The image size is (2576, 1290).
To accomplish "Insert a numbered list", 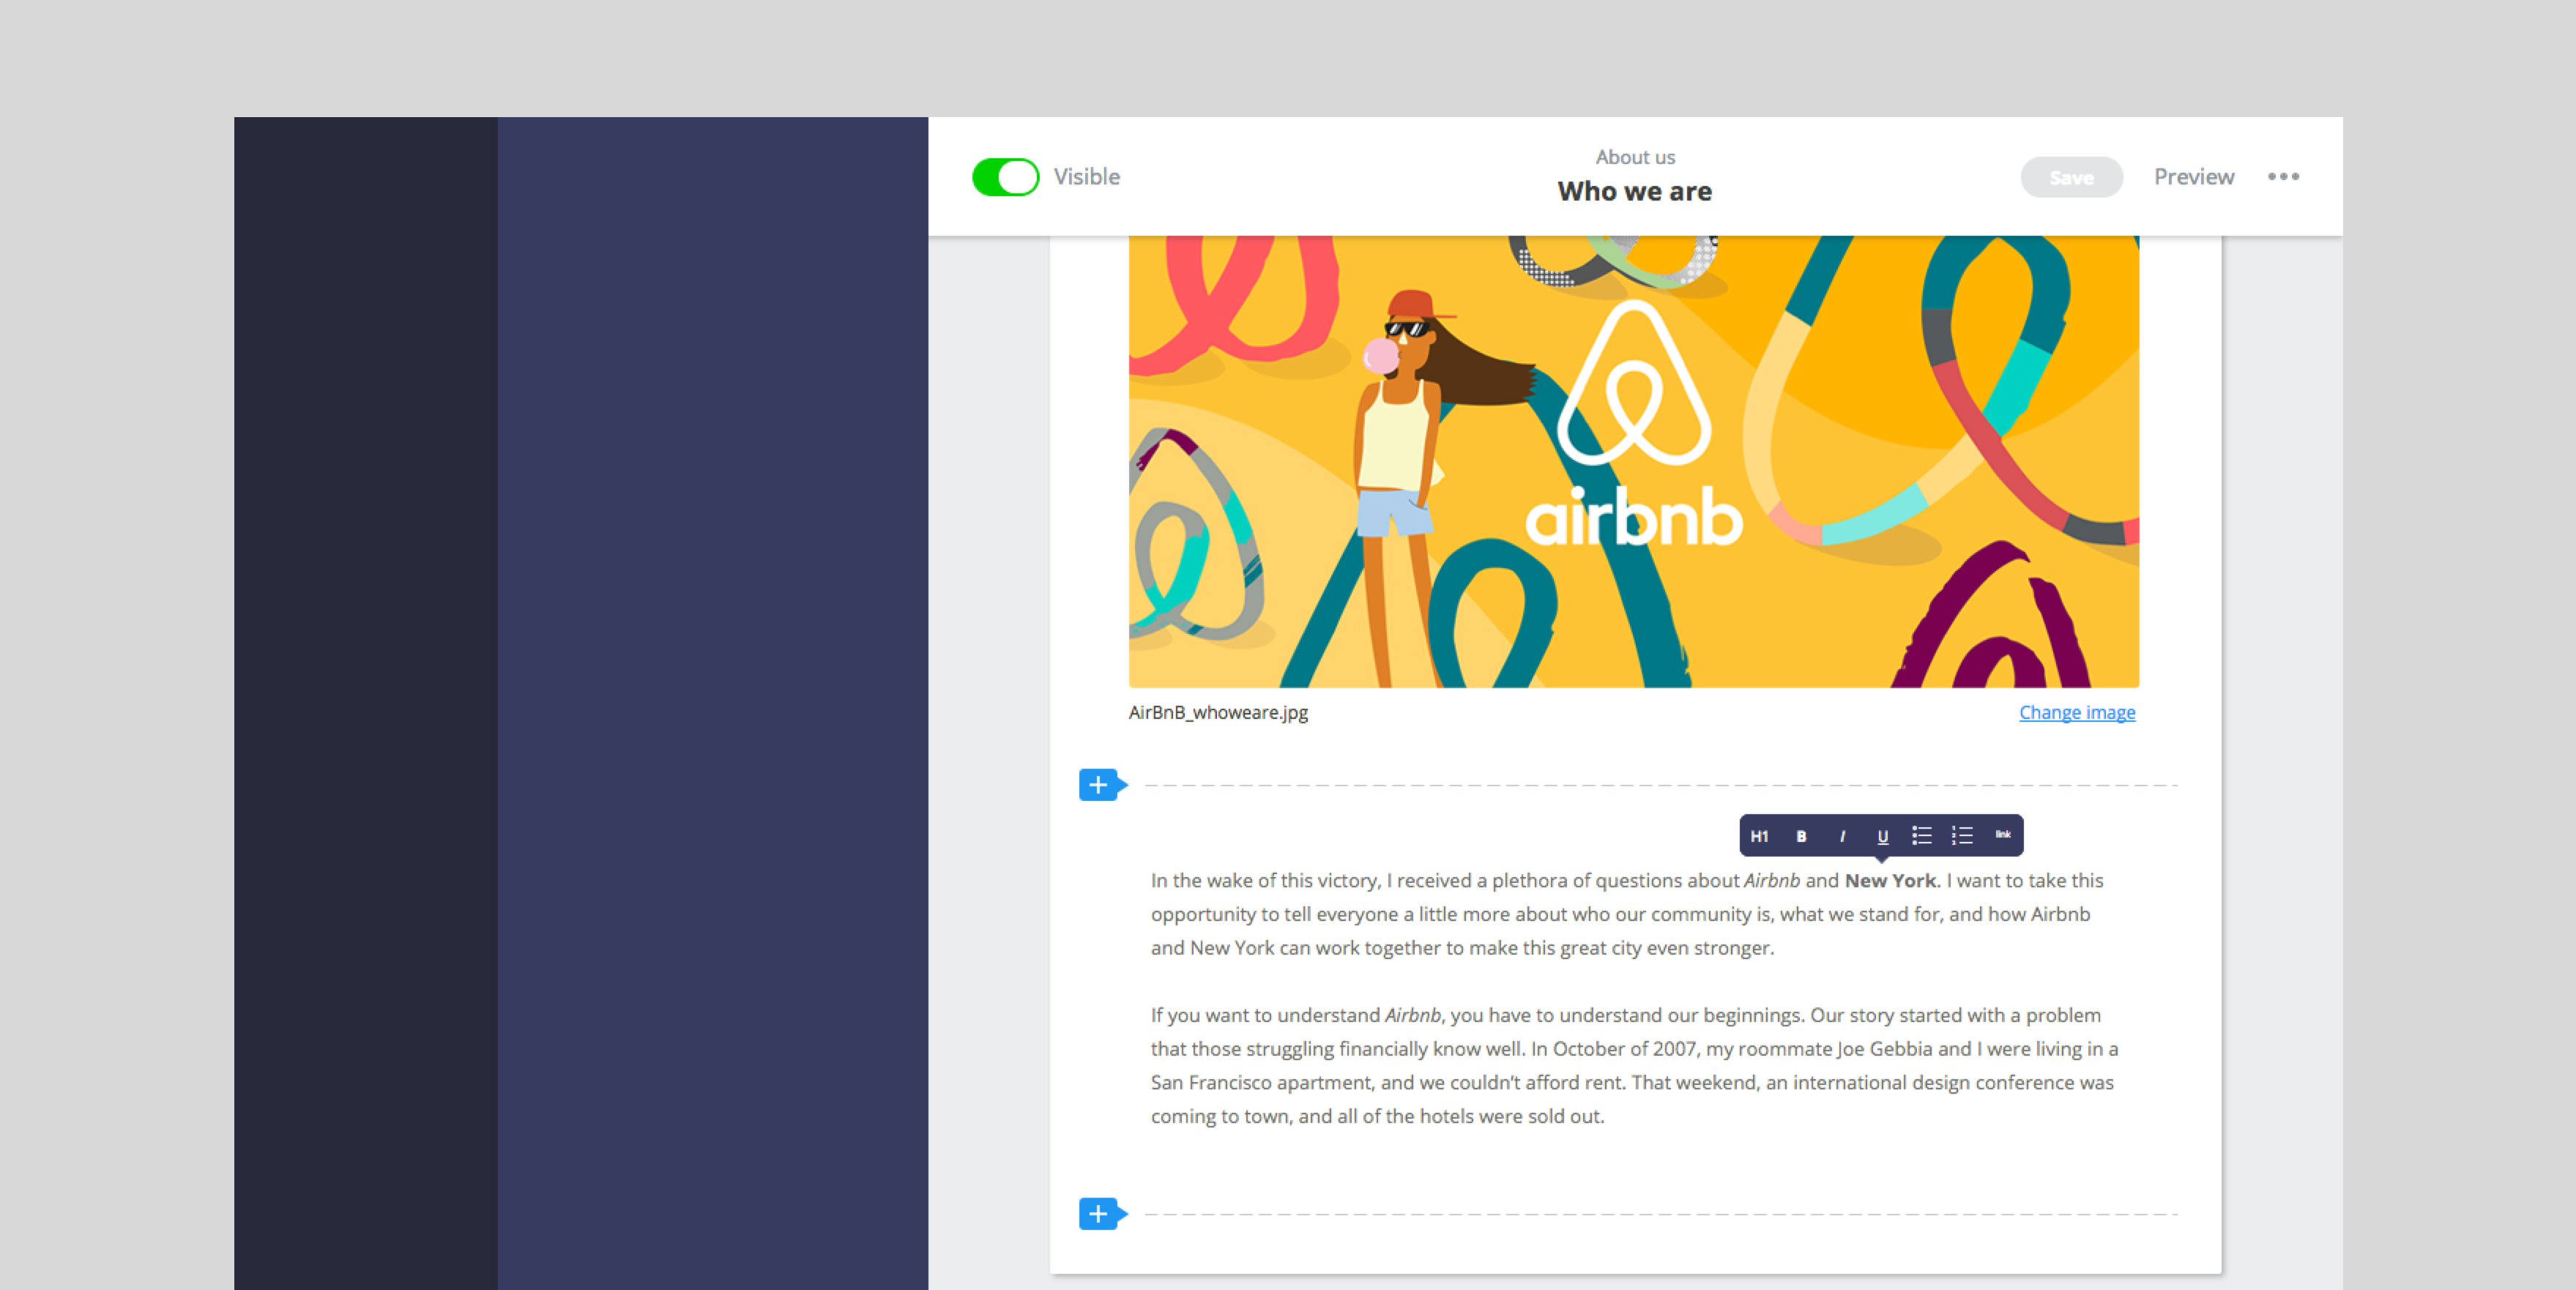I will click(1962, 835).
